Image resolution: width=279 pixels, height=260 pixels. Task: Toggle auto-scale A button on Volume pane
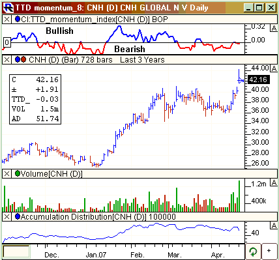pos(274,182)
